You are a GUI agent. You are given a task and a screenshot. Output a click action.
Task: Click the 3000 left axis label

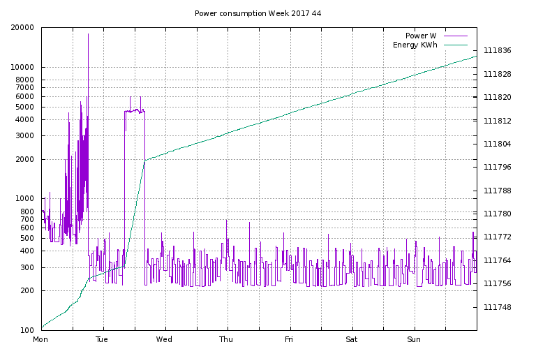click(x=25, y=135)
